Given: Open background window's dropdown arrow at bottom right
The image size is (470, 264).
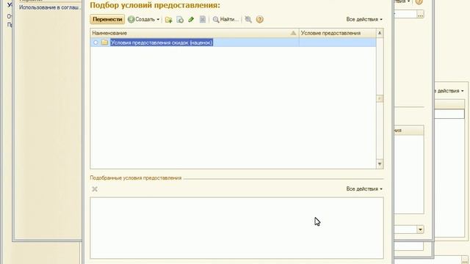Looking at the screenshot, I should [420, 230].
